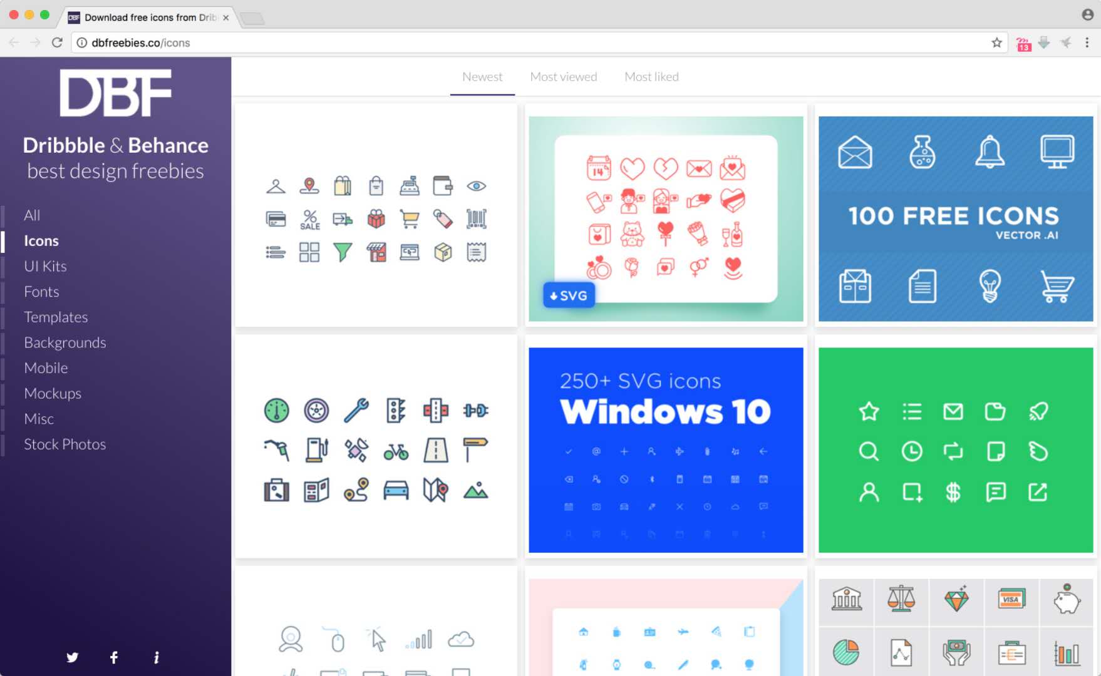Click the red calendar extension icon
This screenshot has width=1101, height=676.
point(1024,44)
